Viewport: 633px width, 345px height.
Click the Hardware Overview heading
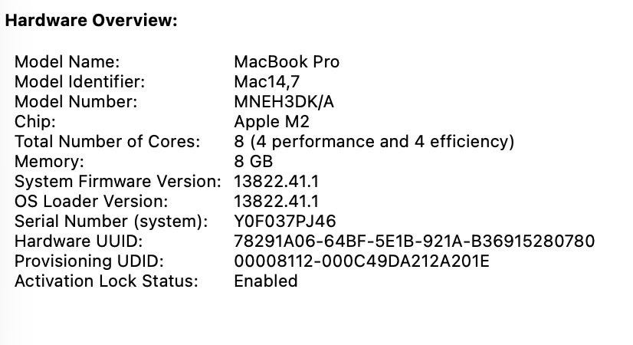[x=91, y=21]
